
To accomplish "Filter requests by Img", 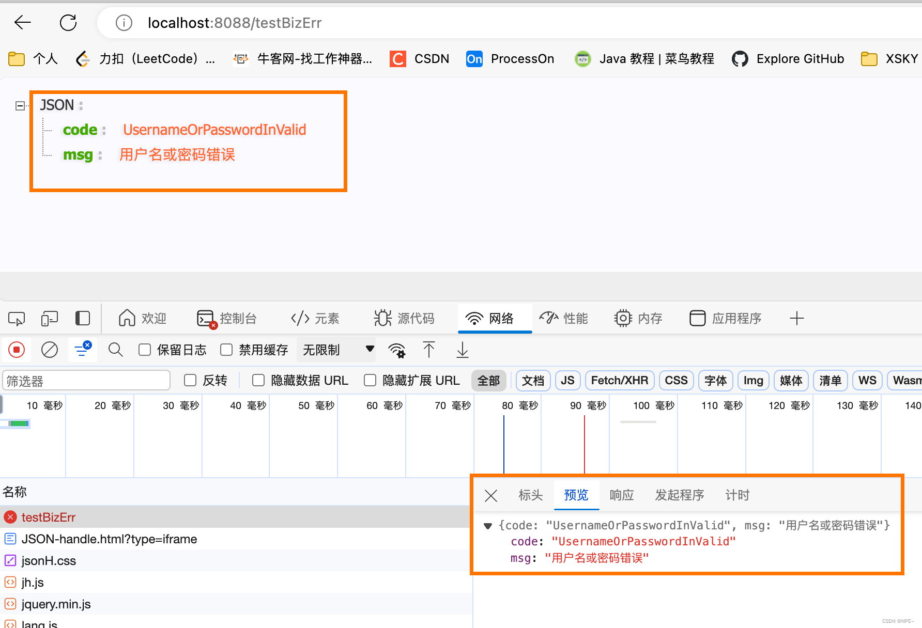I will (x=753, y=381).
